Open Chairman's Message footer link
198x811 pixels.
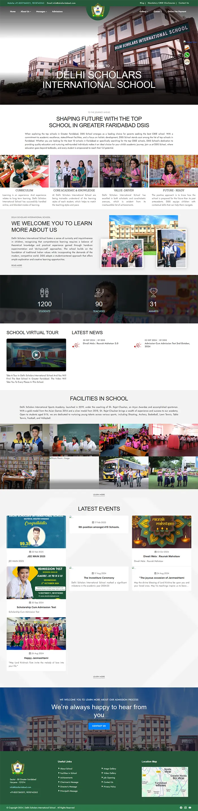point(69,782)
